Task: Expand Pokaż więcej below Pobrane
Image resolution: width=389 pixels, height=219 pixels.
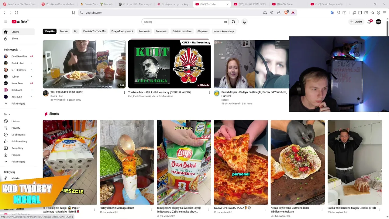Action: (19, 162)
